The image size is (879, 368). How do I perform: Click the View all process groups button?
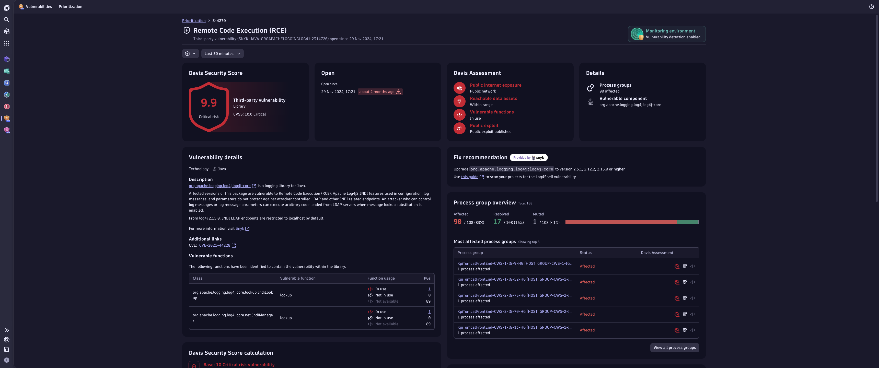(x=675, y=348)
